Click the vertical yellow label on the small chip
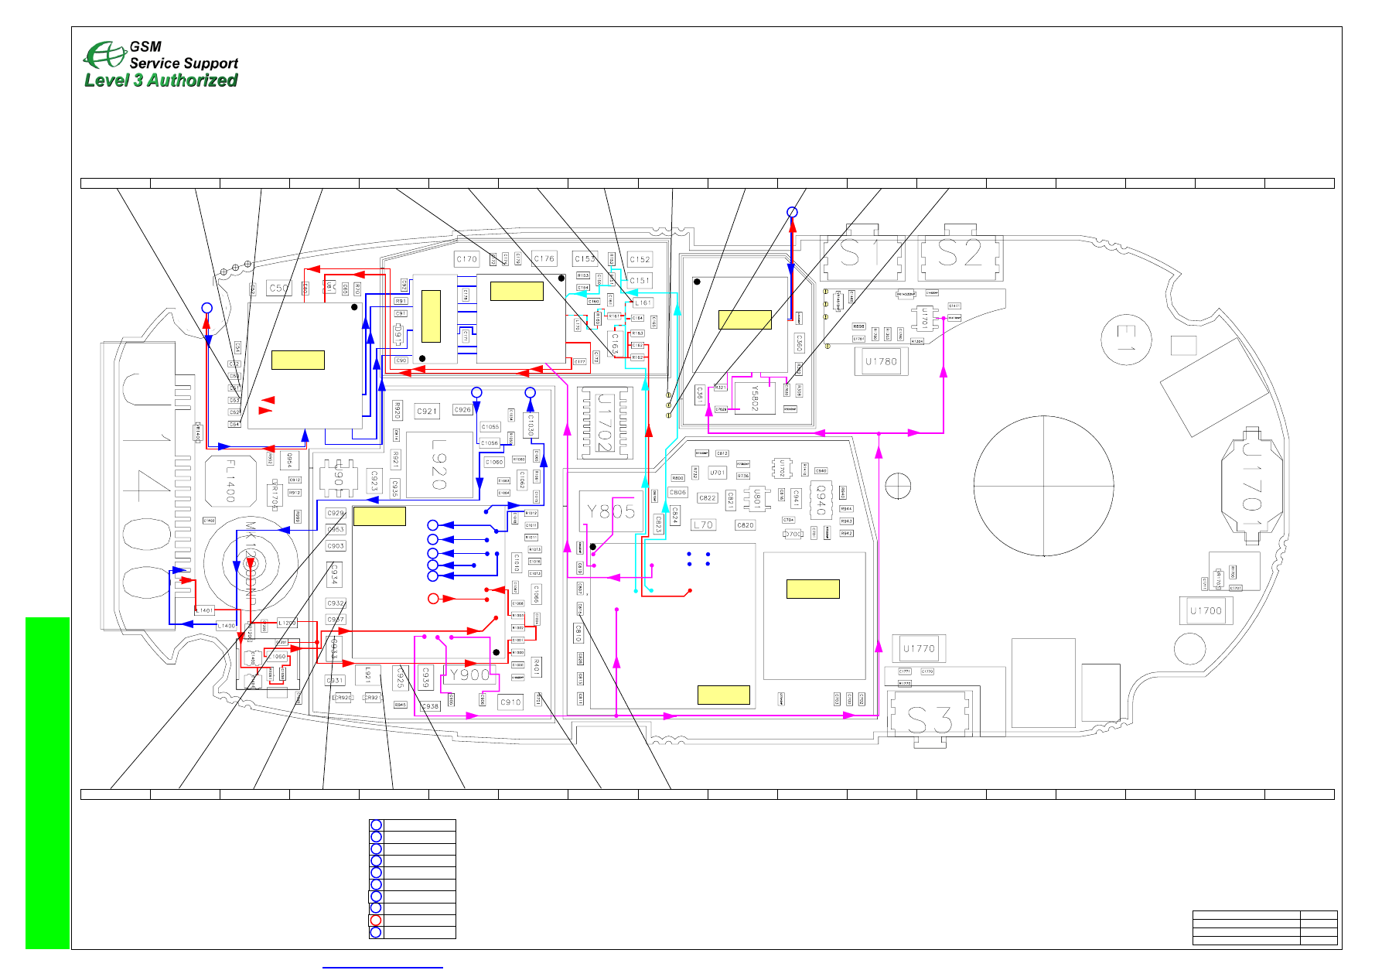 [431, 316]
